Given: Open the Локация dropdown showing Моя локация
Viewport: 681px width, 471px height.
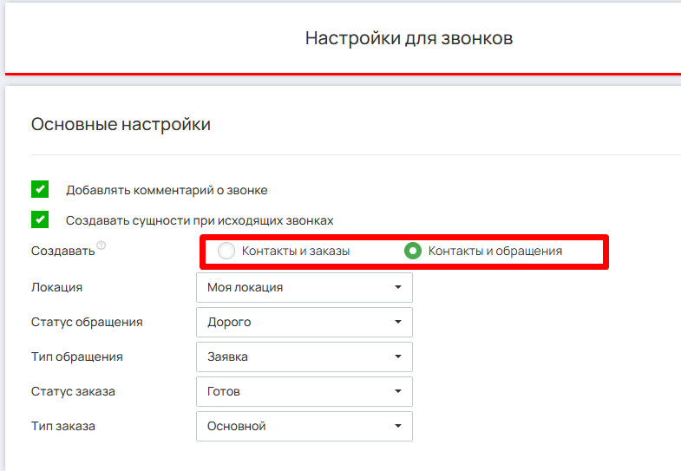Looking at the screenshot, I should [x=304, y=287].
